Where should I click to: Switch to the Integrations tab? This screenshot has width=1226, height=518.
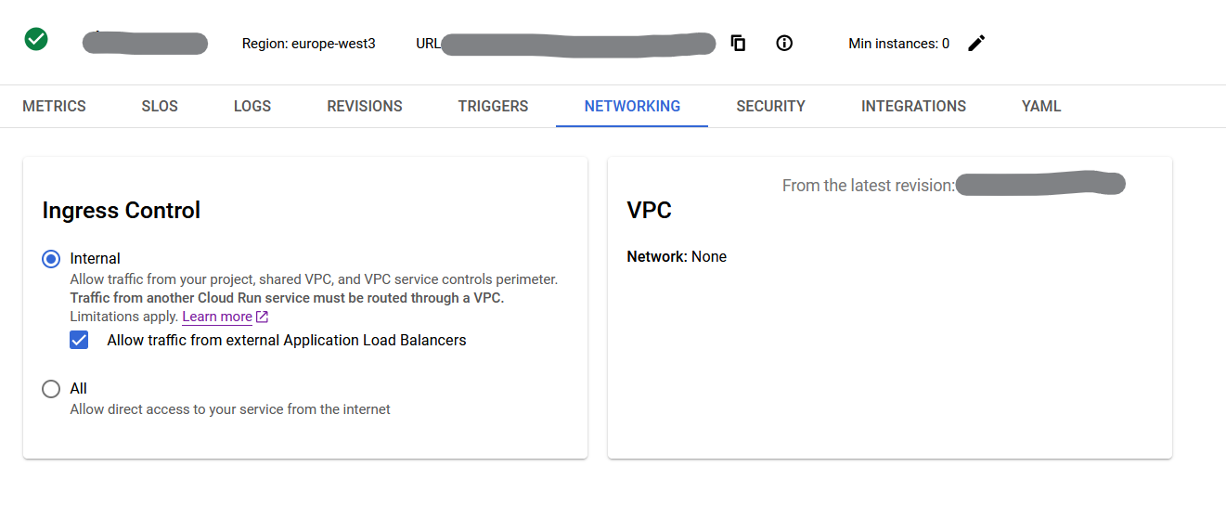point(913,107)
